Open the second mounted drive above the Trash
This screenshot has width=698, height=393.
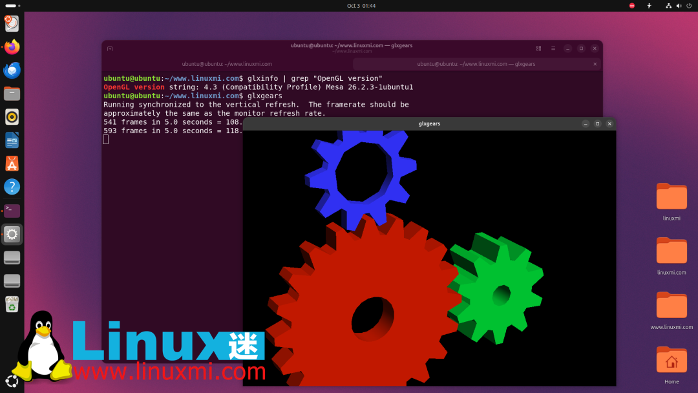tap(12, 281)
